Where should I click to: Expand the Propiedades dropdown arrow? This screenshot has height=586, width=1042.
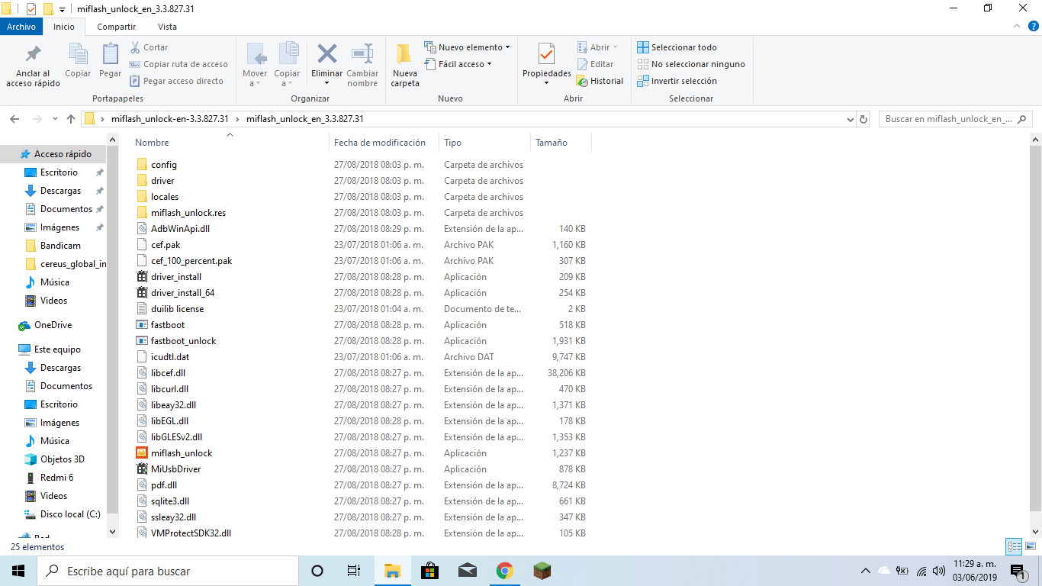[x=546, y=82]
